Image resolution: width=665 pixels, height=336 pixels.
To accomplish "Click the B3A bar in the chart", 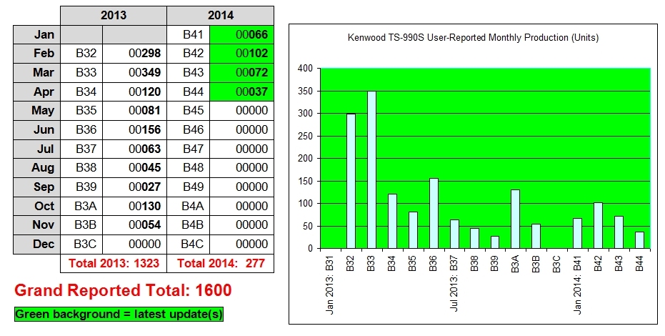I will [x=515, y=219].
